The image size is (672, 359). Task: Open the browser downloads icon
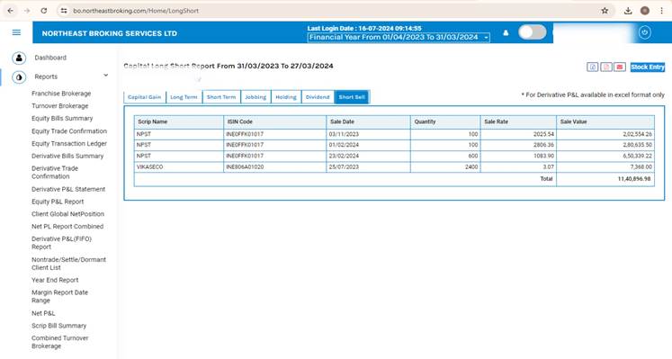(628, 11)
